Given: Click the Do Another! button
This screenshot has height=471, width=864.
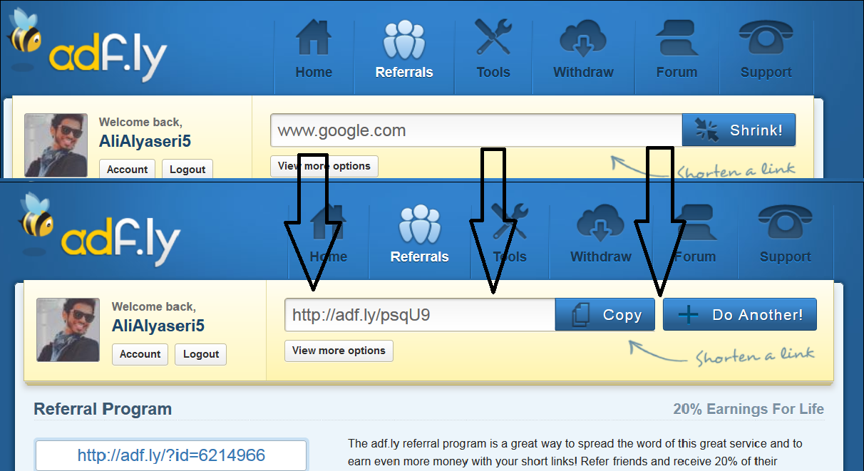Looking at the screenshot, I should point(740,314).
